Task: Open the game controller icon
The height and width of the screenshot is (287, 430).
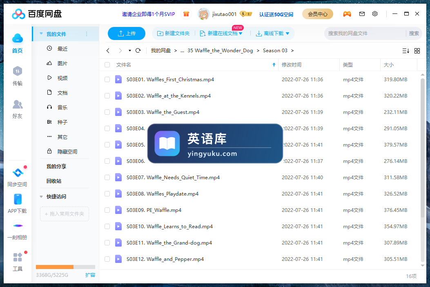Action: [347, 14]
